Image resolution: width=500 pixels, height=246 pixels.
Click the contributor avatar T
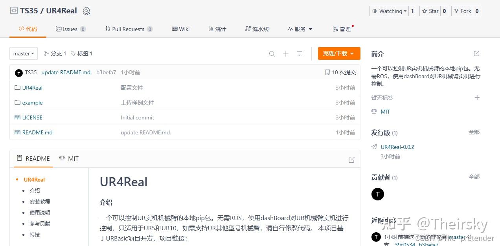point(378,194)
